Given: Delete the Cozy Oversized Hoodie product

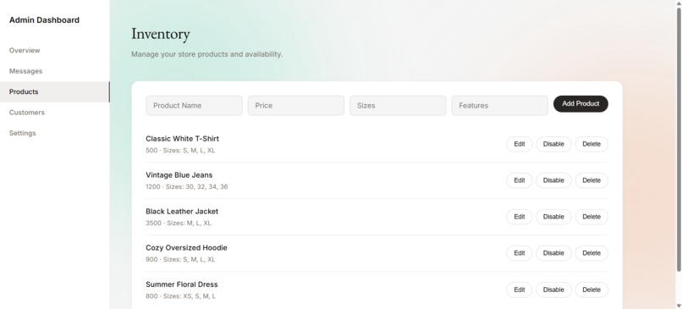Looking at the screenshot, I should [591, 253].
